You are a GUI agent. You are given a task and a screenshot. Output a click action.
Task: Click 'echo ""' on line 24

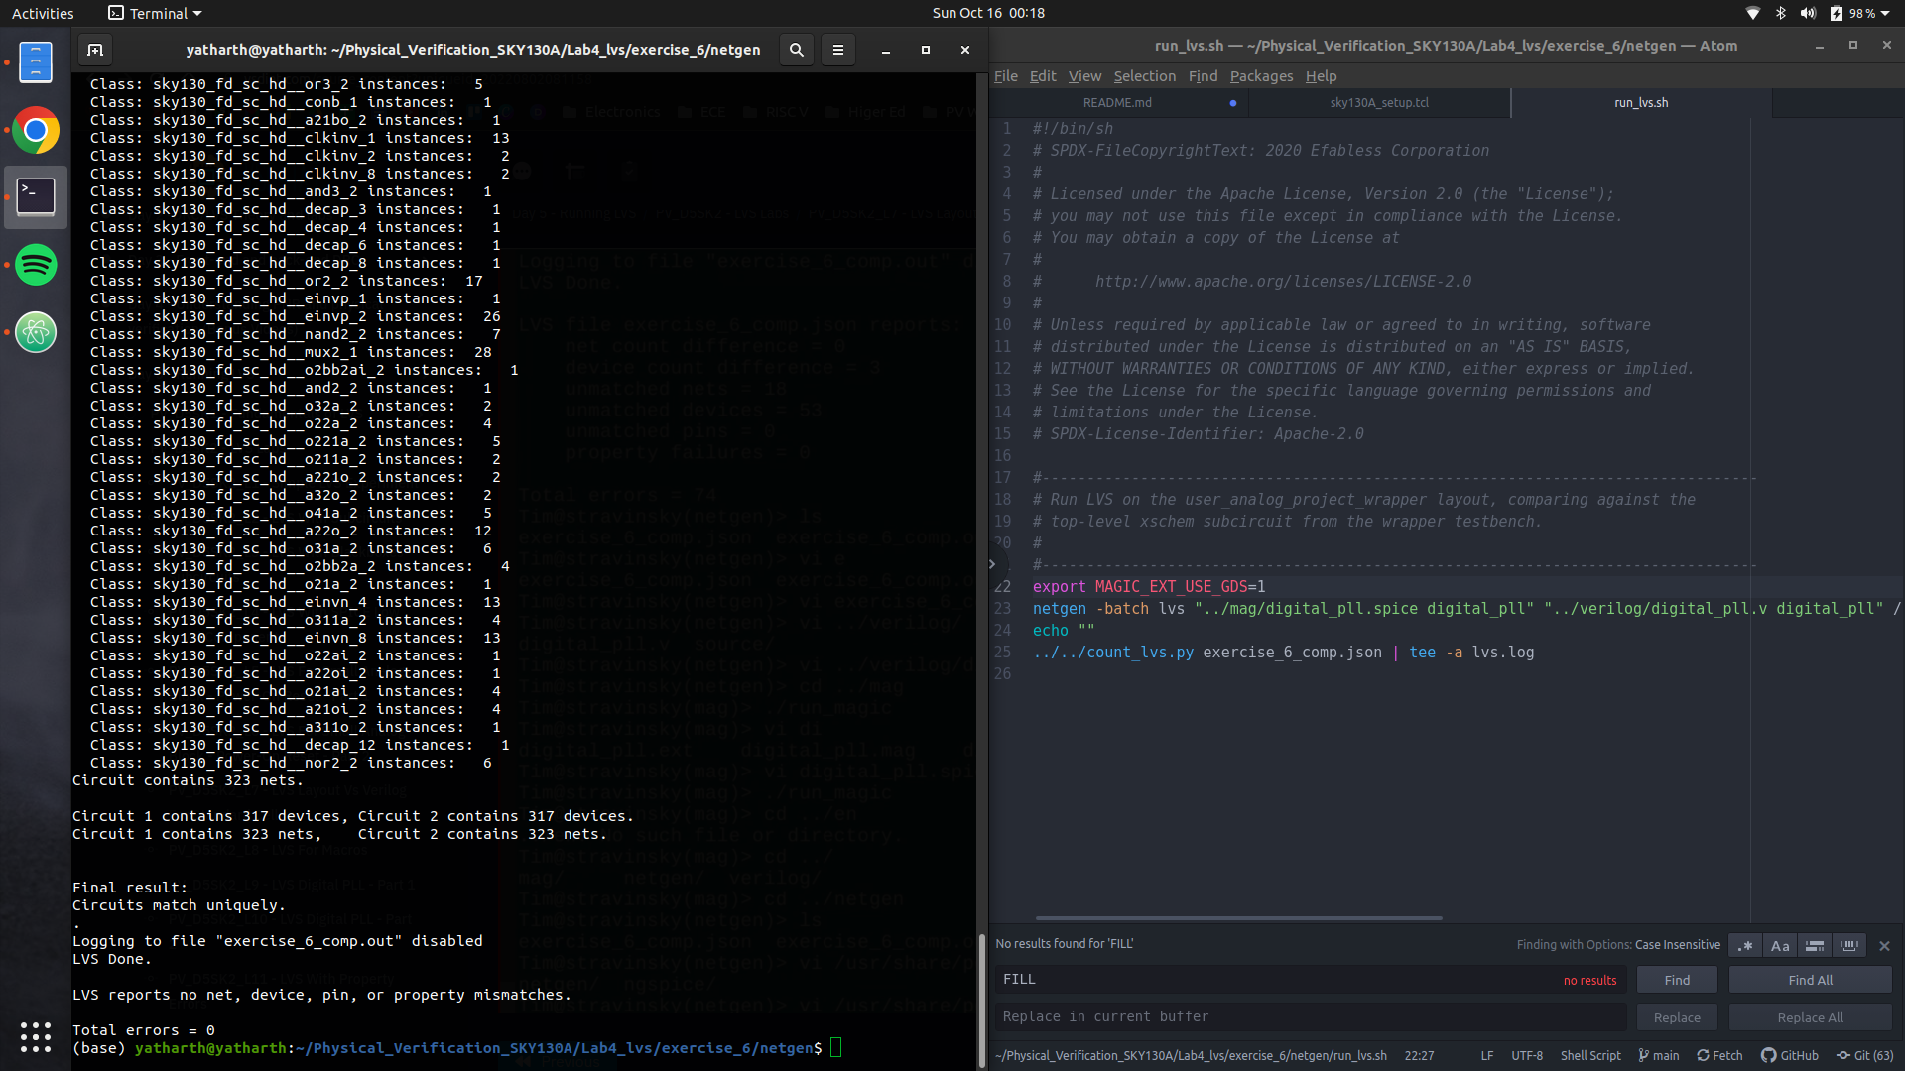[1064, 631]
